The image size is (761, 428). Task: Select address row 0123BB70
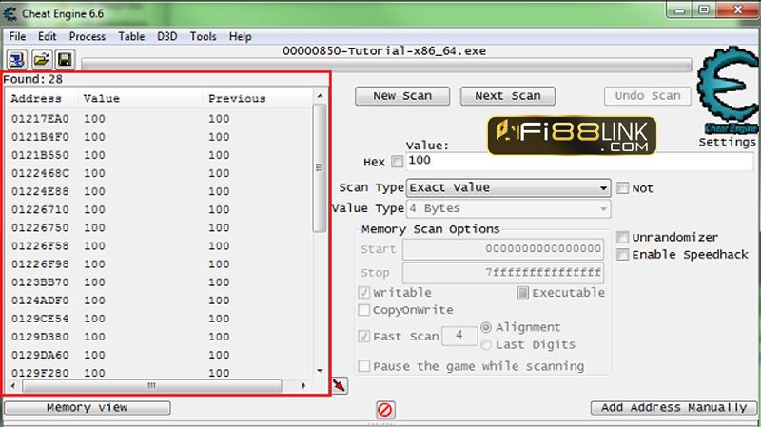pyautogui.click(x=159, y=282)
